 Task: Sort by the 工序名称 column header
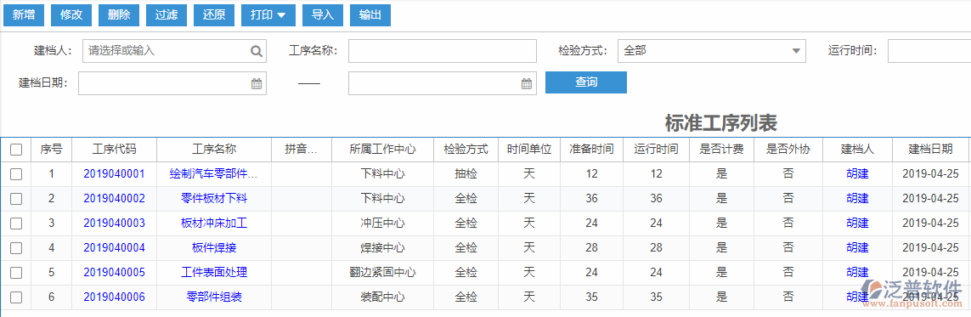(x=213, y=150)
